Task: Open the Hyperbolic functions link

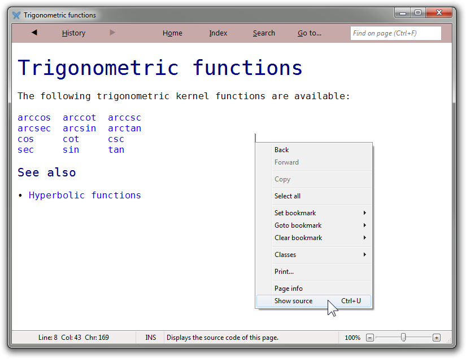Action: [85, 196]
